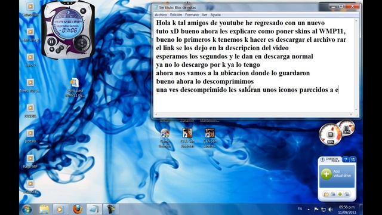The width and height of the screenshot is (382, 215).
Task: Maximize the Bloc de notas window
Action: click(x=341, y=7)
